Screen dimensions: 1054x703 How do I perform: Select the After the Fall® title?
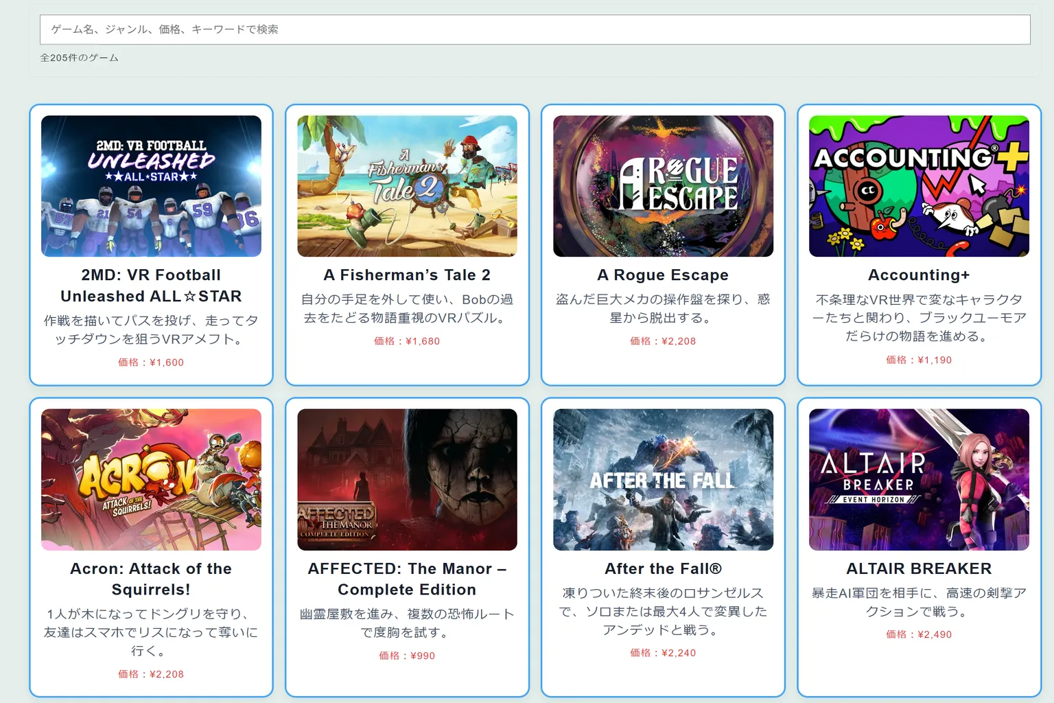(663, 568)
